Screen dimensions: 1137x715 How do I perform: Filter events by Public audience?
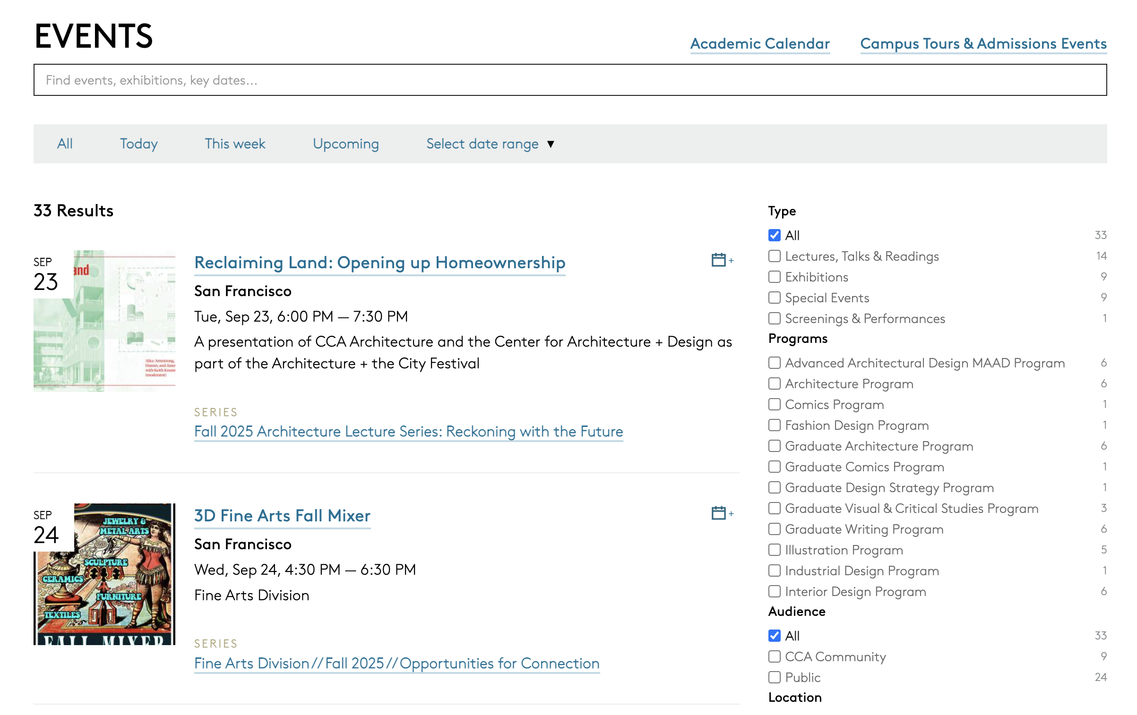[x=774, y=677]
